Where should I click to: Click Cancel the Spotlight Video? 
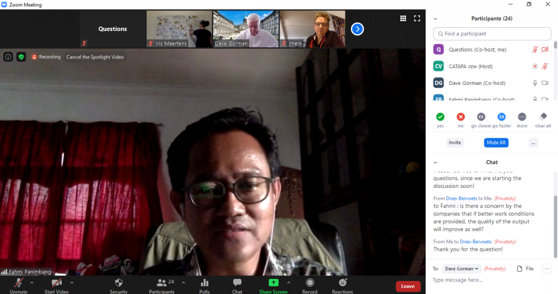coord(95,57)
